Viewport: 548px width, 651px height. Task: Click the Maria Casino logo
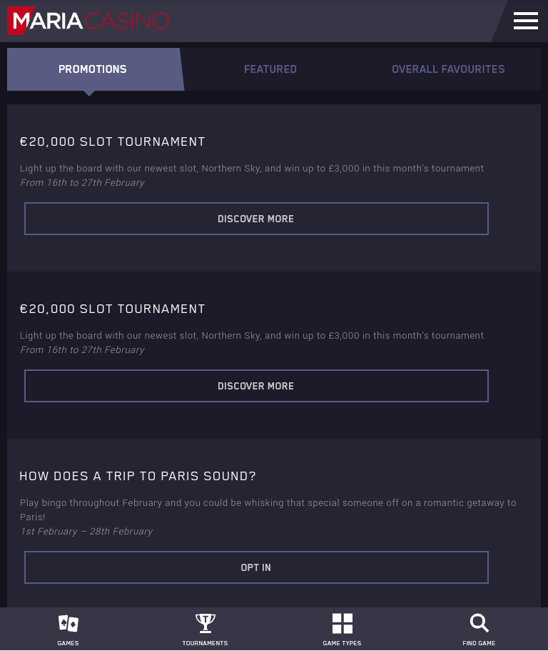[x=88, y=21]
